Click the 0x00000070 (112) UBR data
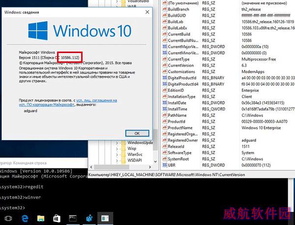Image resolution: width=295 pixels, height=225 pixels. [256, 165]
